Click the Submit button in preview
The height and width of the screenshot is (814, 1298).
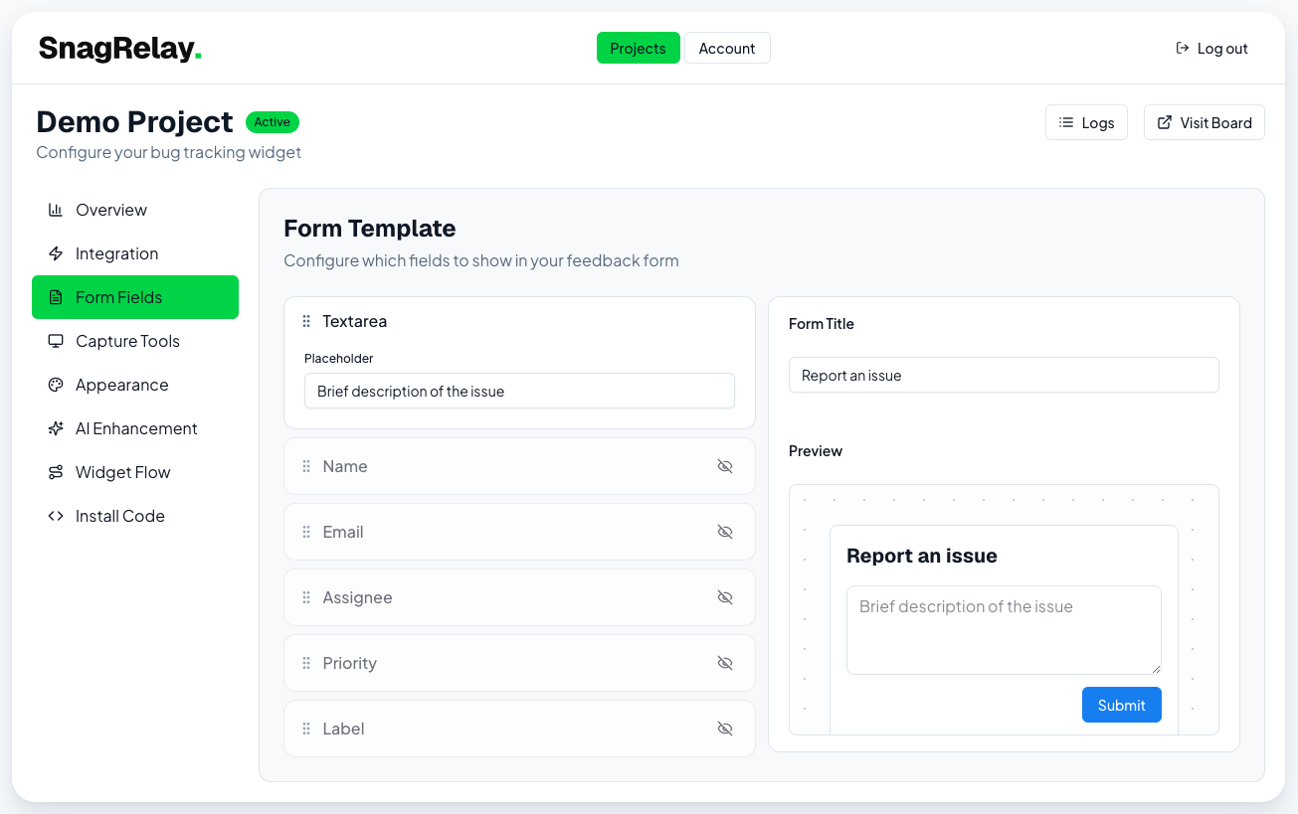click(x=1121, y=705)
